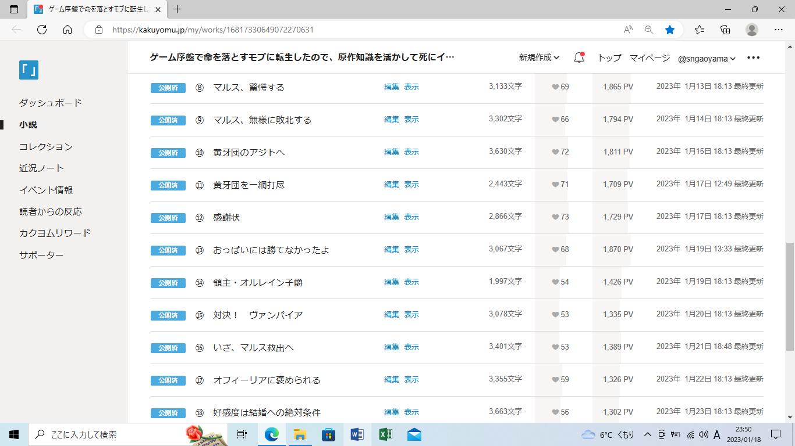Expand the @sngaoyama account dropdown
The height and width of the screenshot is (446, 795).
[x=707, y=58]
